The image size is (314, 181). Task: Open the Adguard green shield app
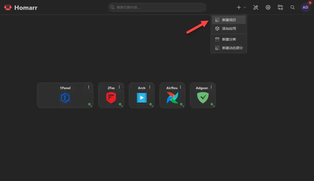[203, 98]
